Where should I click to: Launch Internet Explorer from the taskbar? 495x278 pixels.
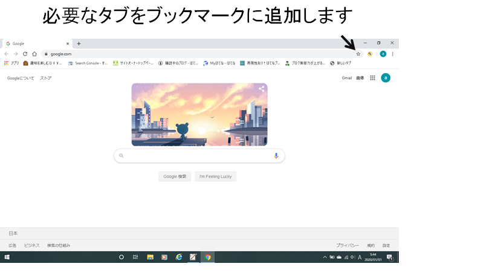(179, 257)
